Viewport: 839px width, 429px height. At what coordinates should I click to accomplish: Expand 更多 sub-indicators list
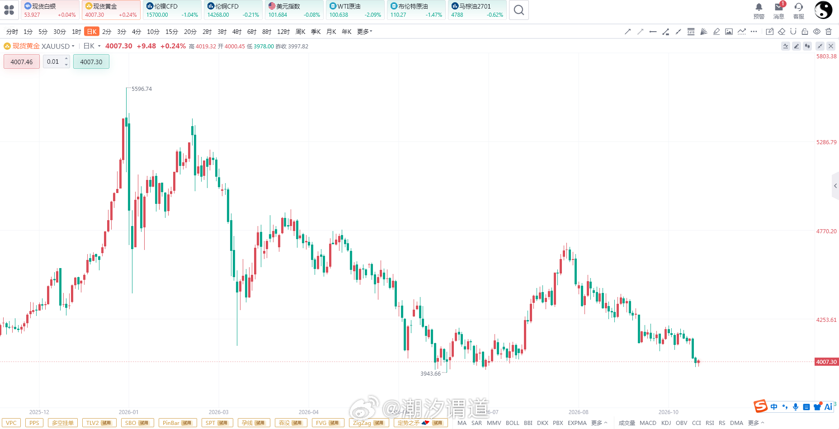click(x=756, y=423)
